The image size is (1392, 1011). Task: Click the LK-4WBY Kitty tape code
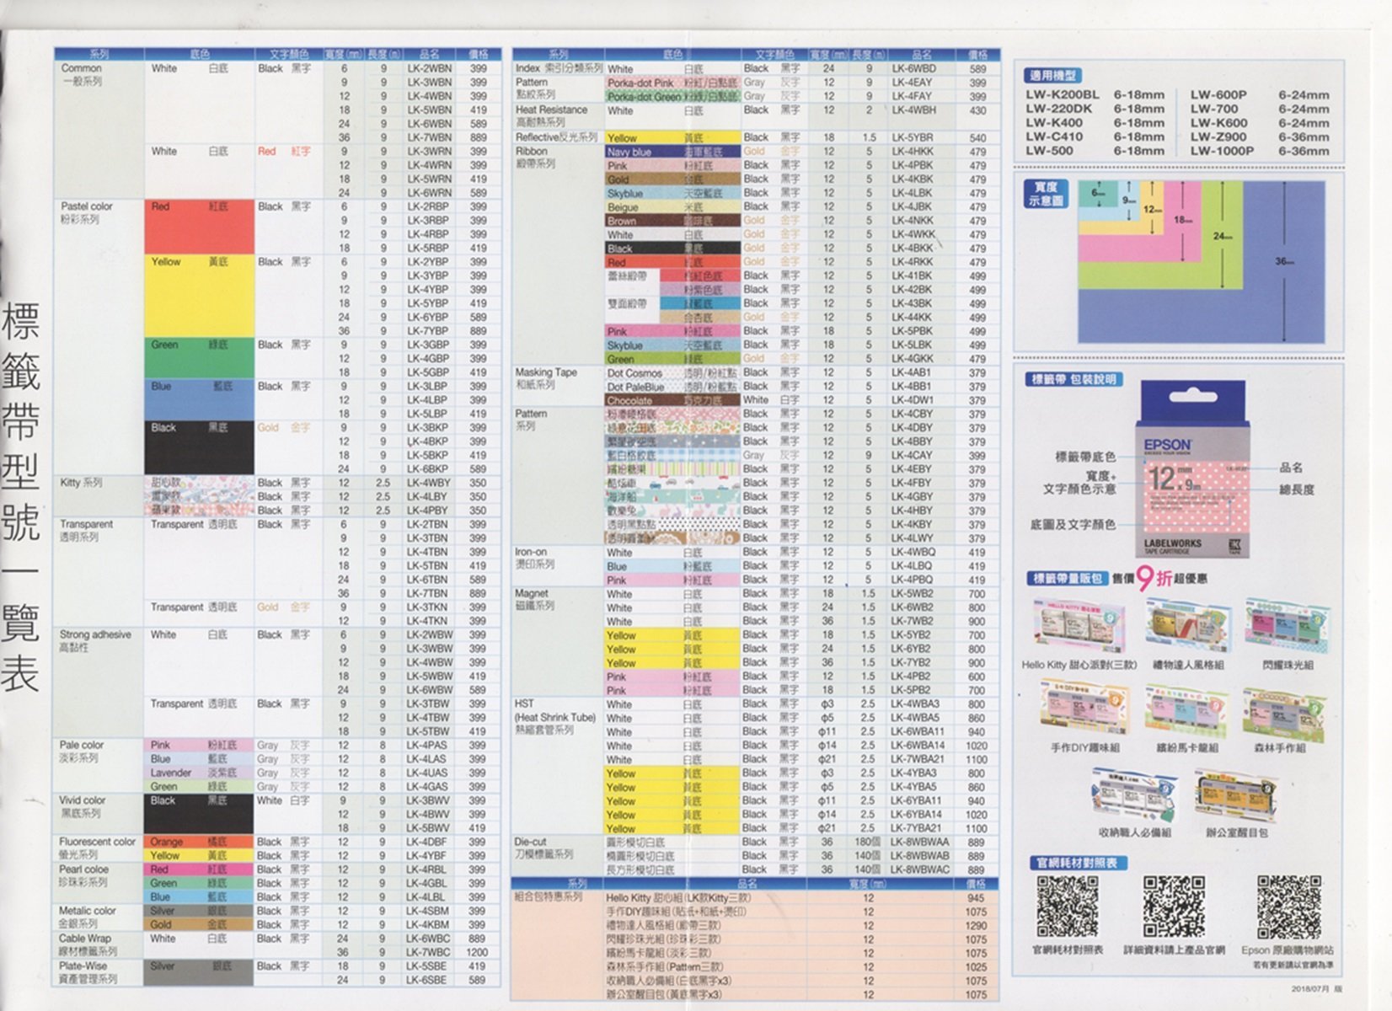coord(429,484)
